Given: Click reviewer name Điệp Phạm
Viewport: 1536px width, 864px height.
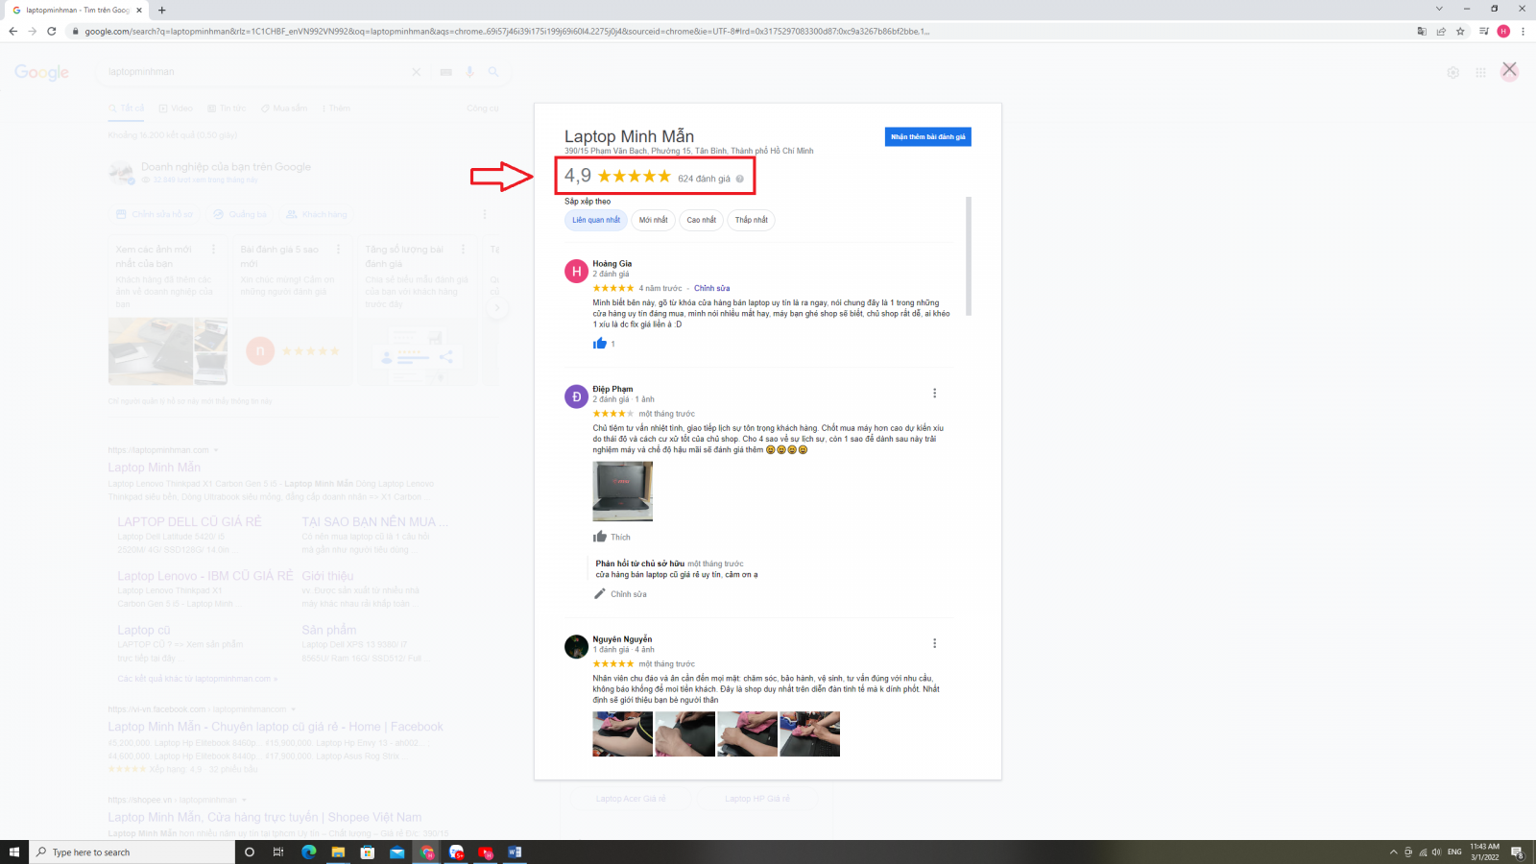Looking at the screenshot, I should (x=612, y=389).
